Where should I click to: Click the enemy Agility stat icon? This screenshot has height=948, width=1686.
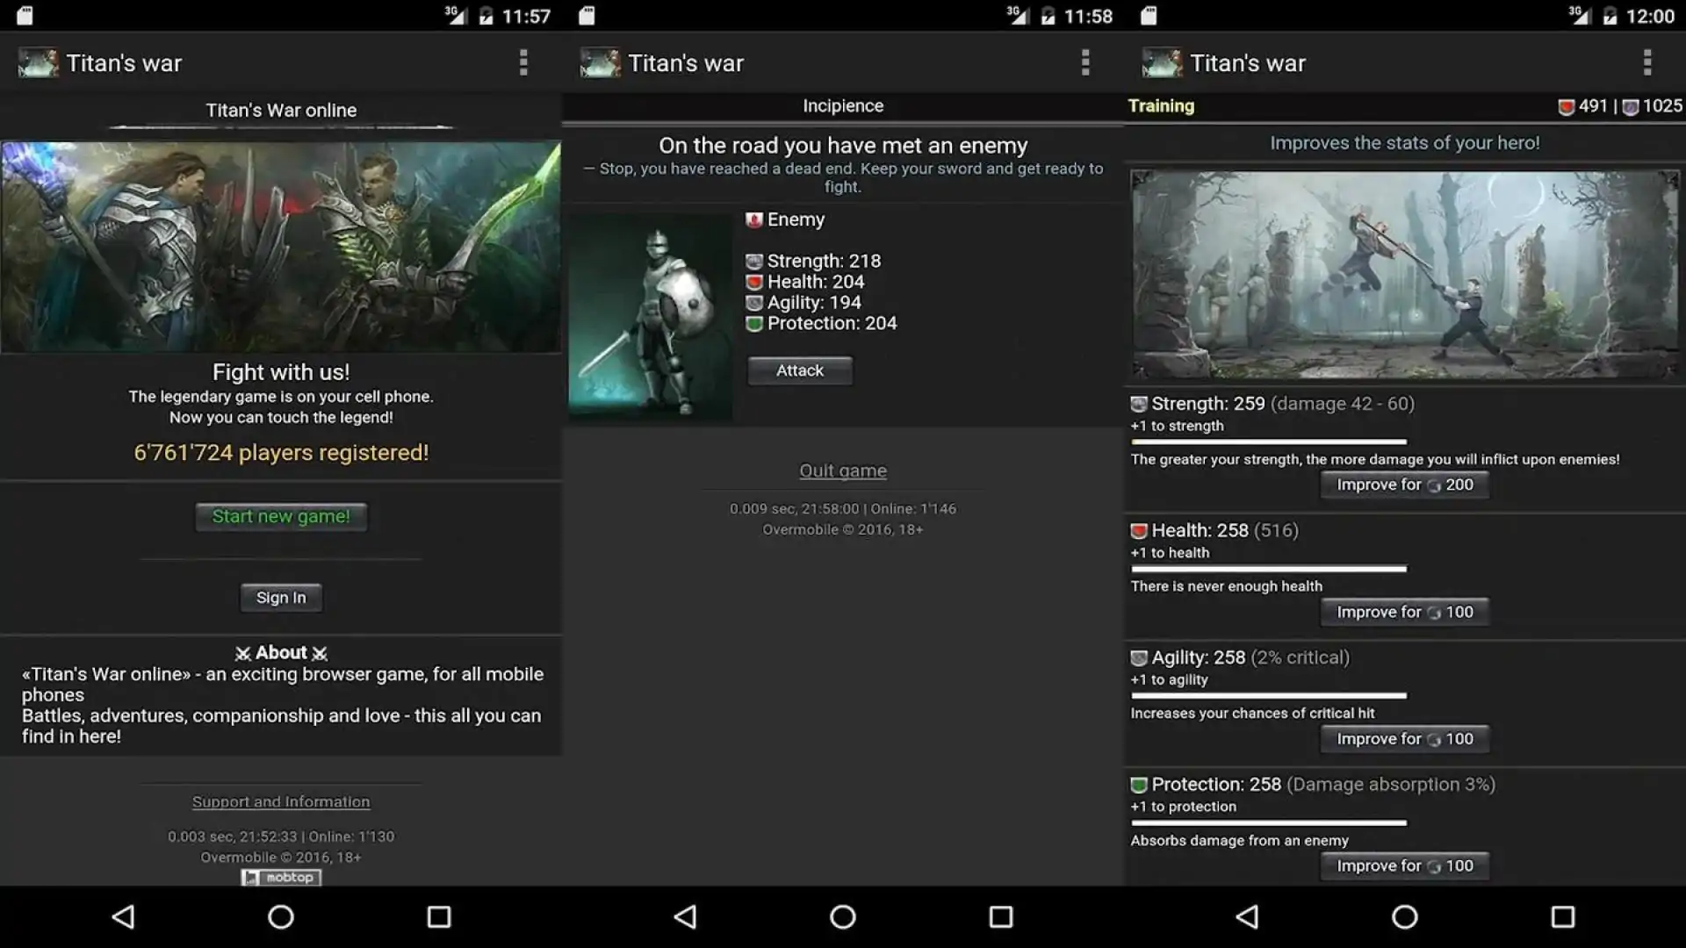[753, 303]
